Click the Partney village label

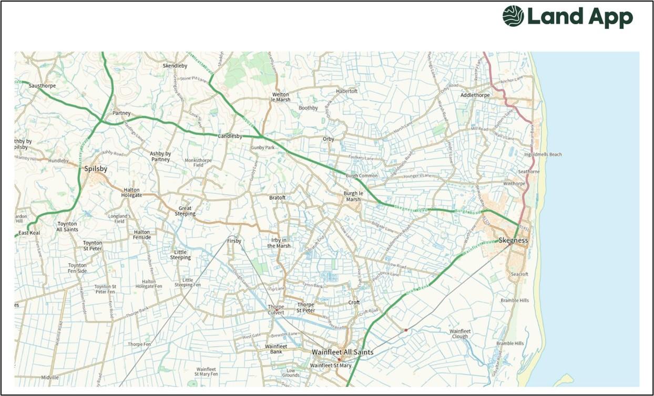121,113
